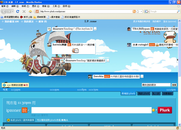Screen dimensions: 181x130
Task: Click the 登出 logout link
Action: click(x=170, y=22)
